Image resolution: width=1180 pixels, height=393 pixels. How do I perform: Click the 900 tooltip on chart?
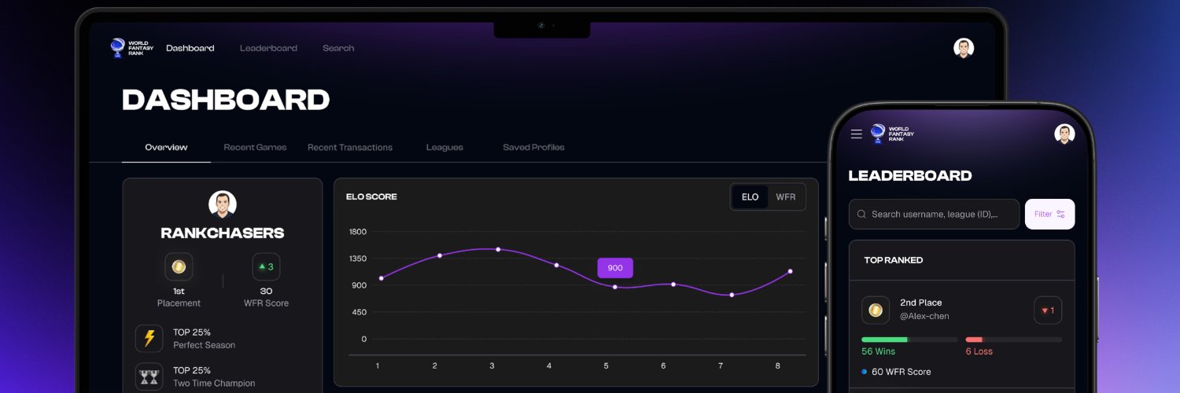point(615,268)
